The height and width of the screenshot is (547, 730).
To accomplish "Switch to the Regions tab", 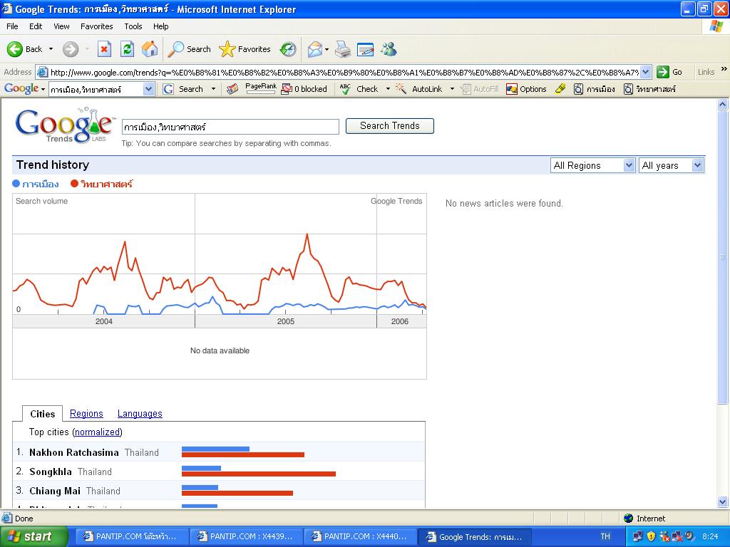I will (86, 414).
